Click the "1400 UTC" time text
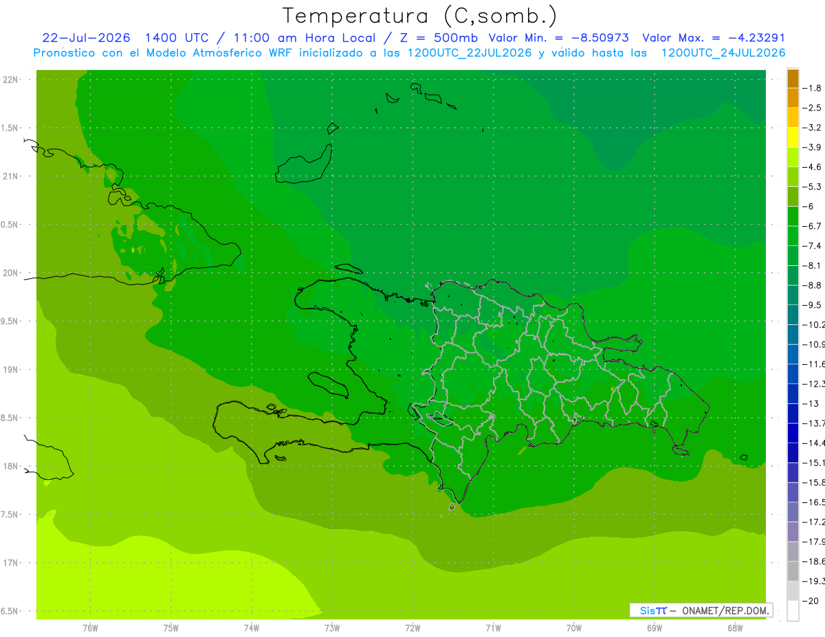Viewport: 825px width, 637px height. click(x=177, y=38)
